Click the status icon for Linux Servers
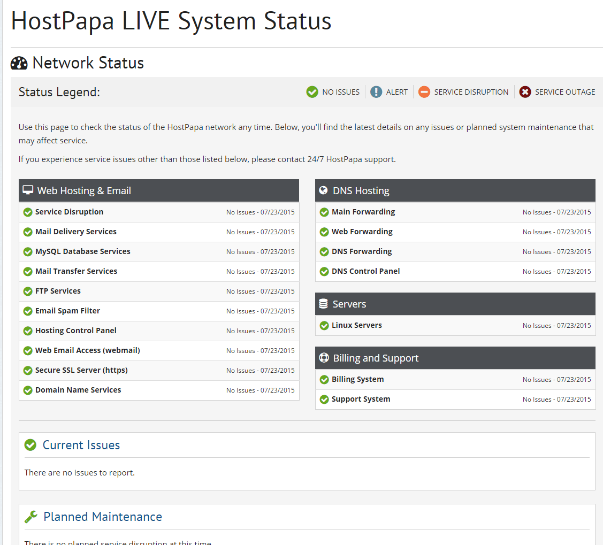Screen dimensions: 603x545 (x=324, y=326)
